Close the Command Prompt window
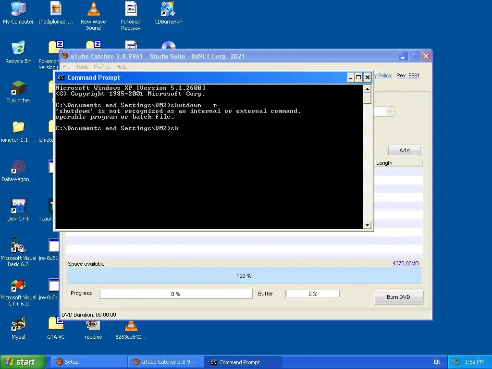This screenshot has height=369, width=492. pyautogui.click(x=368, y=77)
